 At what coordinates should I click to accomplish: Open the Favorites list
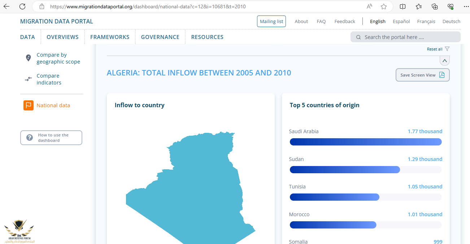tap(419, 6)
